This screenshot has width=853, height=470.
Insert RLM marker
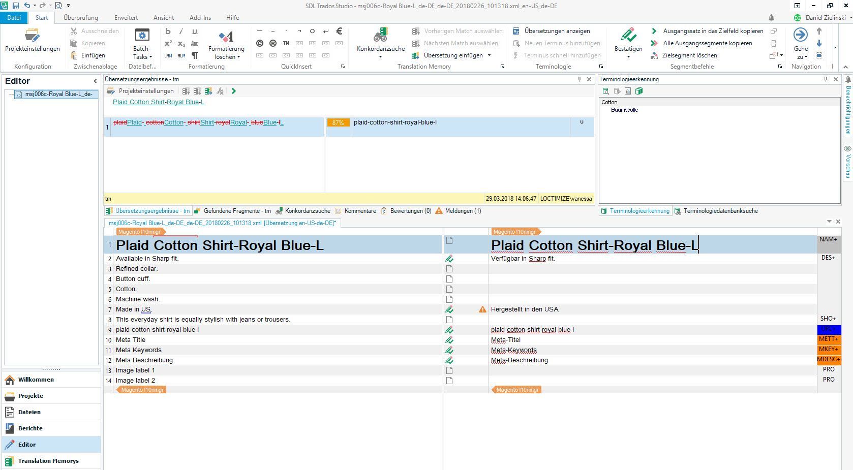coord(181,55)
